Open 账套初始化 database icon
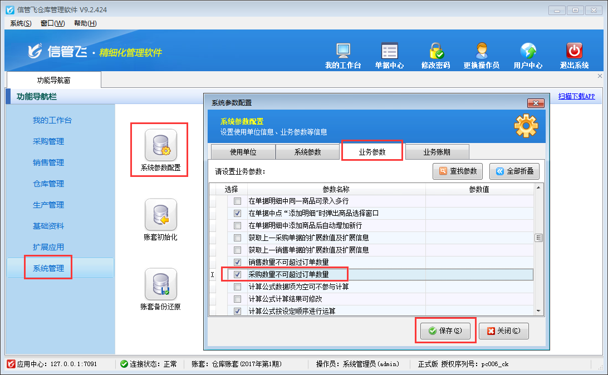Screen dimensions: 608x375 (x=160, y=214)
